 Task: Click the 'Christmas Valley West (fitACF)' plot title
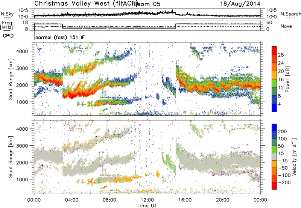pyautogui.click(x=86, y=3)
